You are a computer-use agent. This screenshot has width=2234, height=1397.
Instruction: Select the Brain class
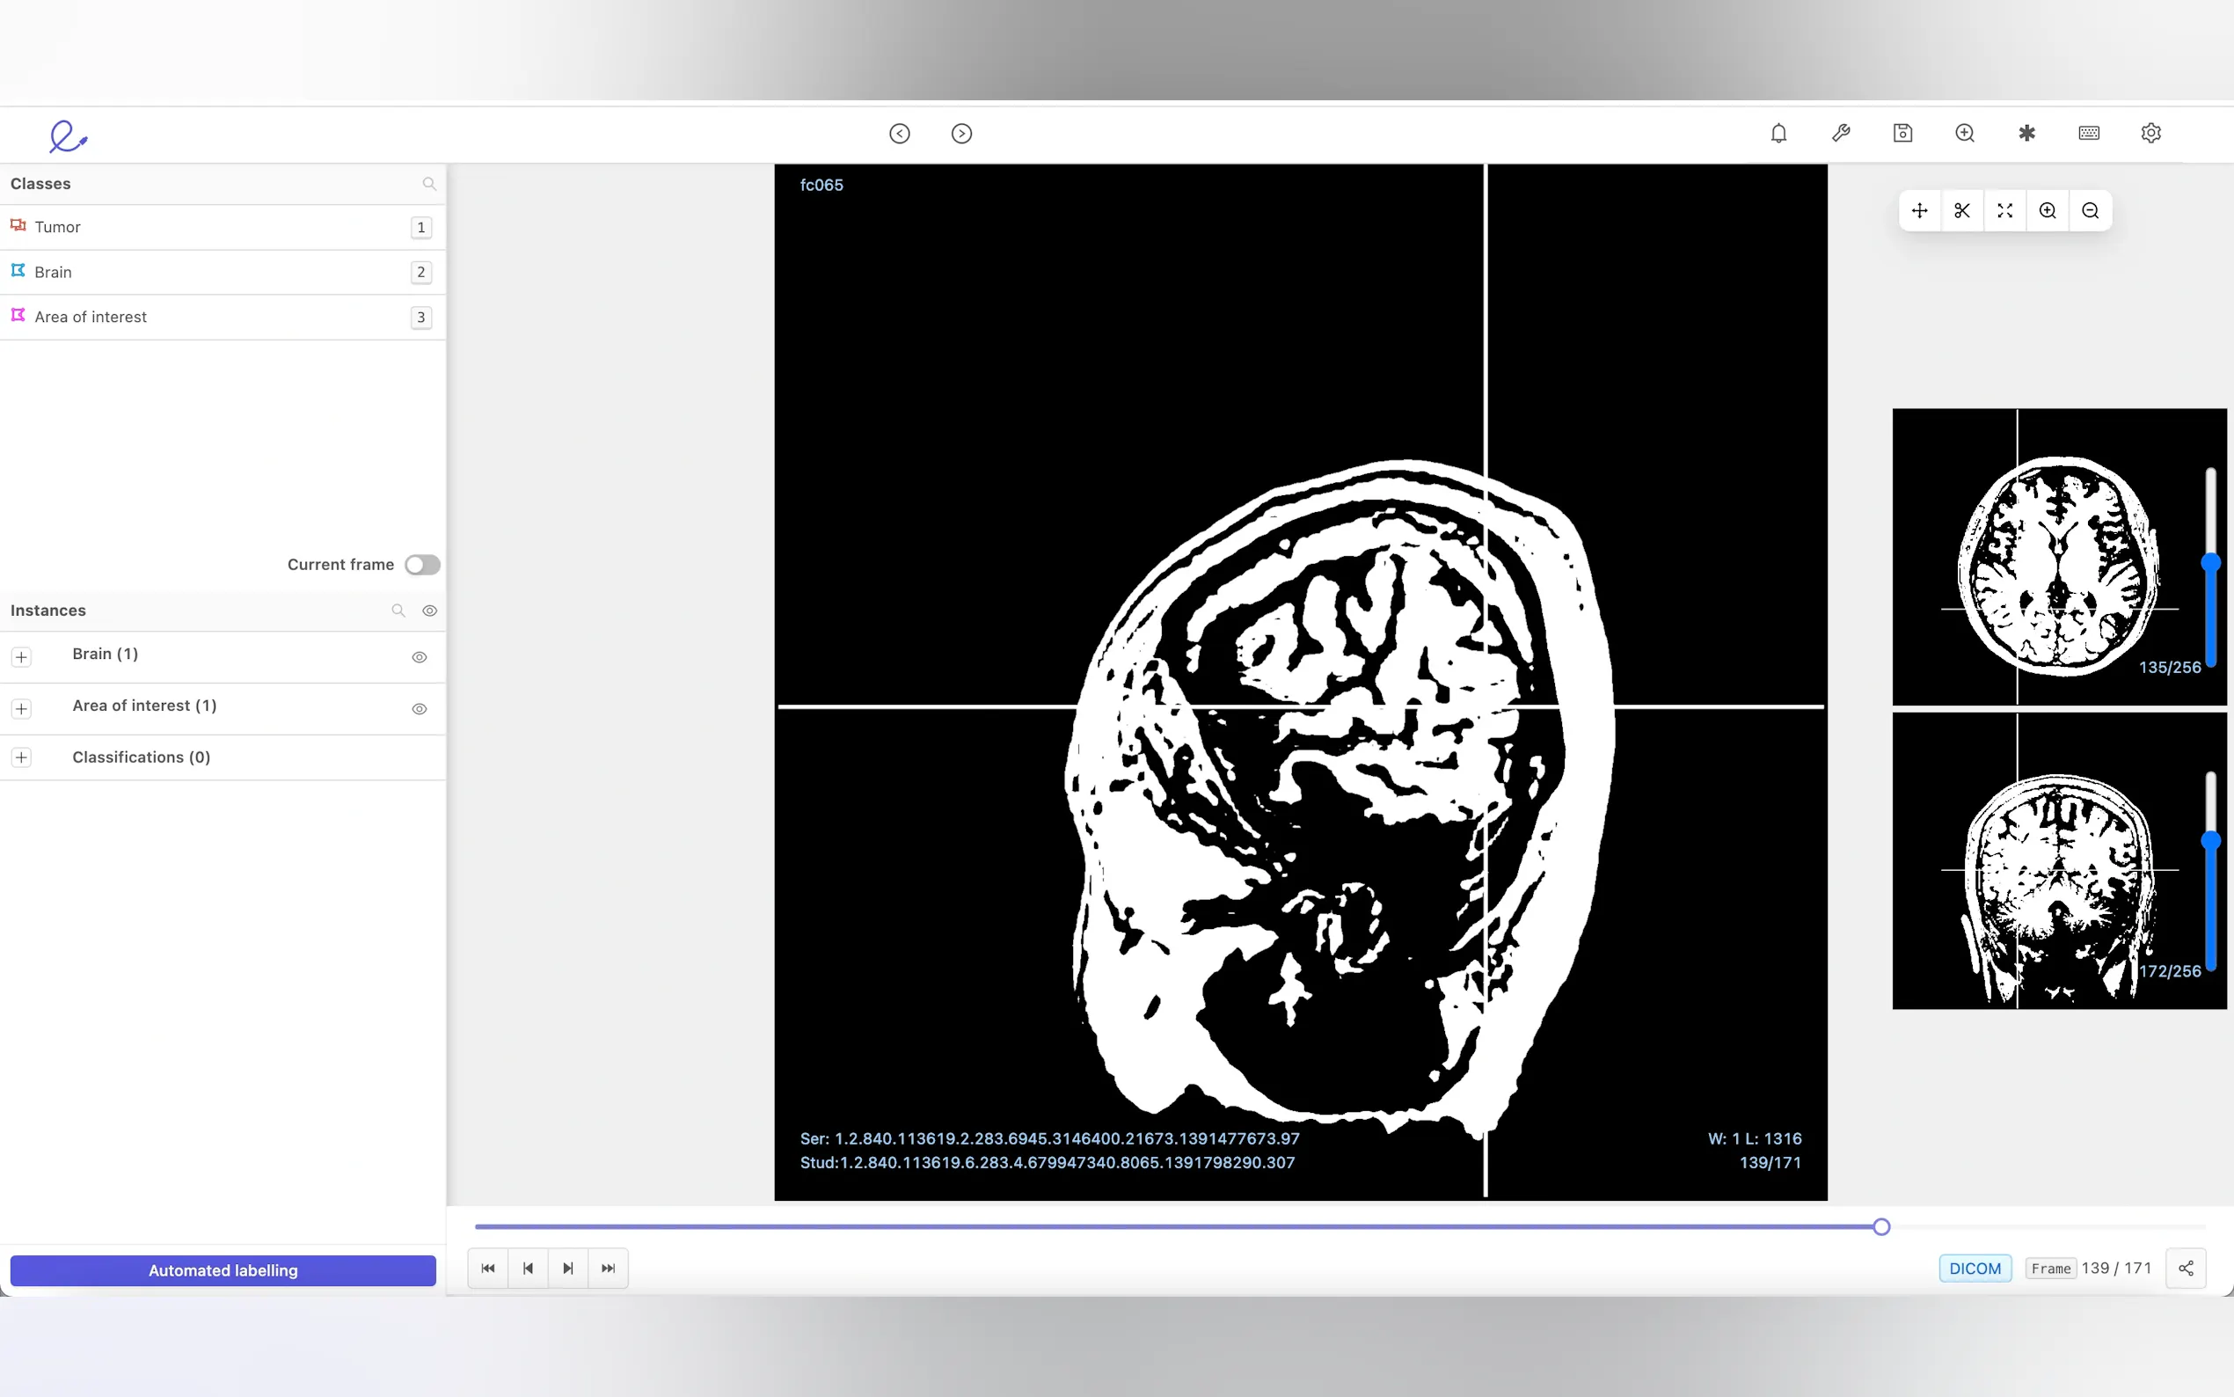click(53, 273)
